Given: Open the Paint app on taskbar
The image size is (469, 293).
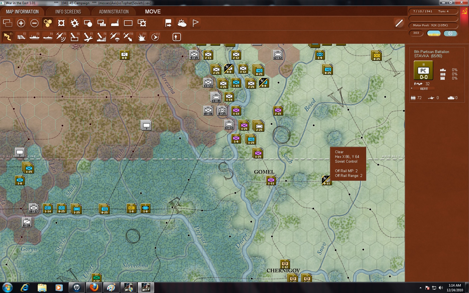Looking at the screenshot, I should pyautogui.click(x=111, y=287).
